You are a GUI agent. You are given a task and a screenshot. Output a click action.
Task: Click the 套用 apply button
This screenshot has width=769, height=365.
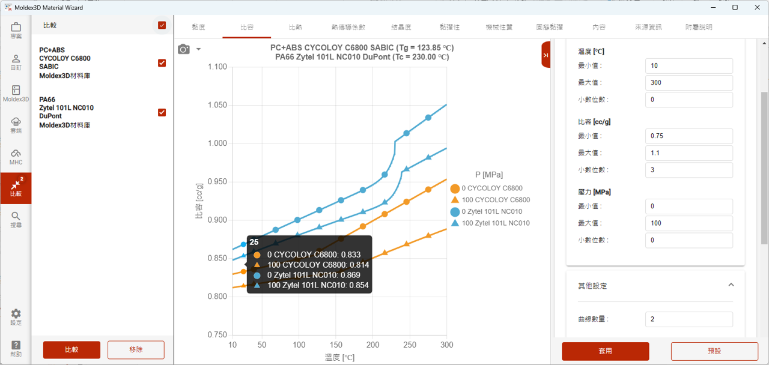point(605,351)
